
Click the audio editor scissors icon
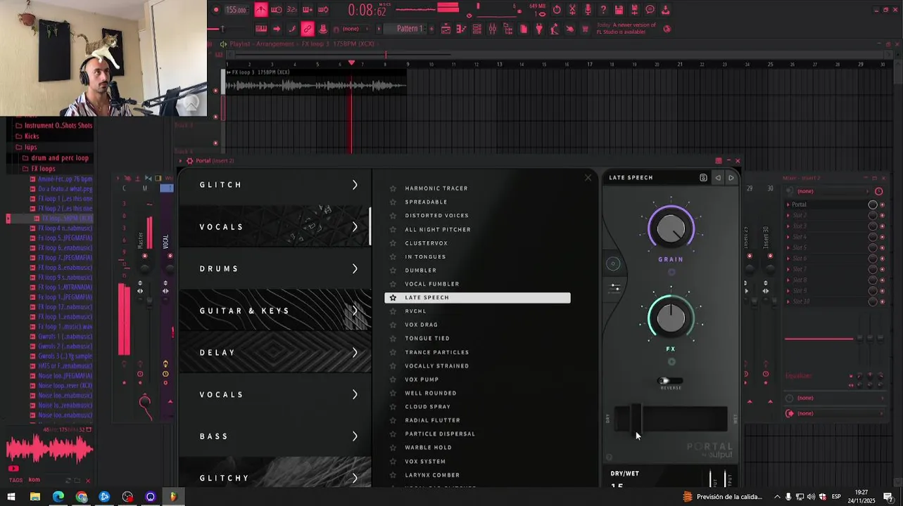click(x=572, y=10)
